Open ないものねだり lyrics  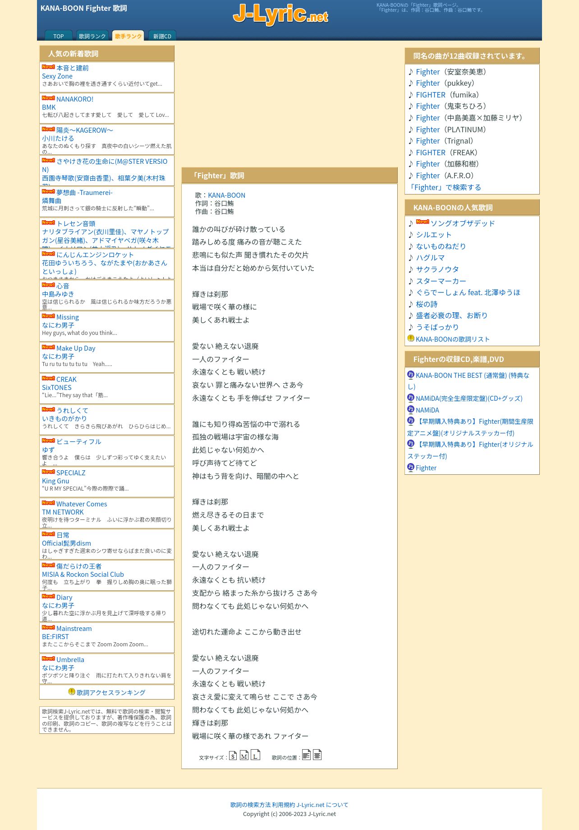click(x=441, y=246)
